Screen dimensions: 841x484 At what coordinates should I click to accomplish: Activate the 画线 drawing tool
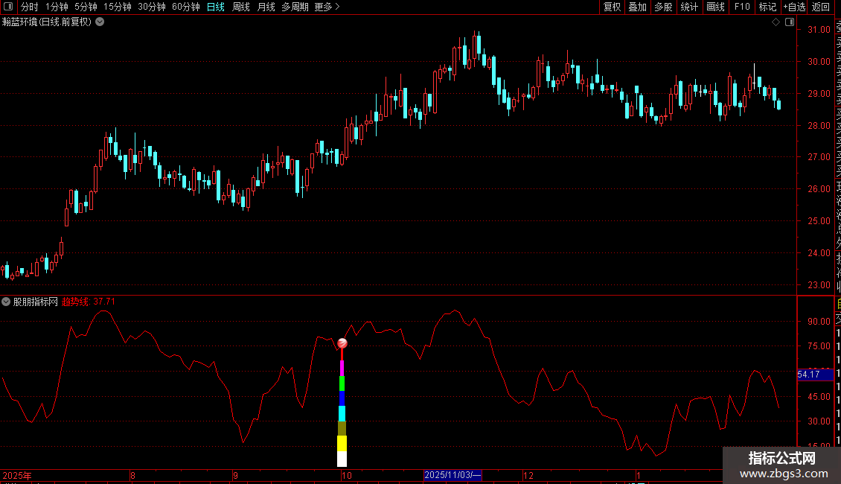click(x=715, y=7)
